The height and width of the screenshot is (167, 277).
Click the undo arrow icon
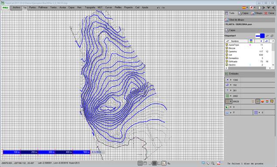158,8
